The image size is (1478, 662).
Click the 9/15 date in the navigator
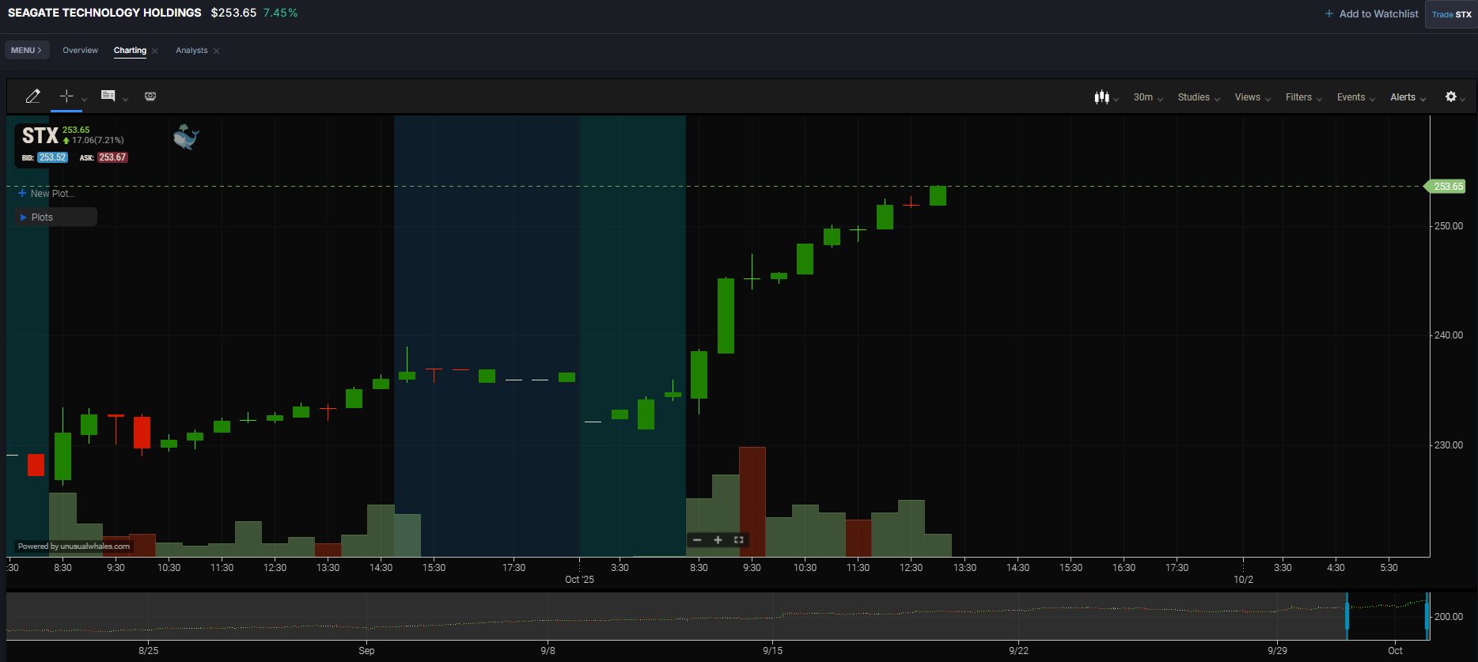click(772, 651)
